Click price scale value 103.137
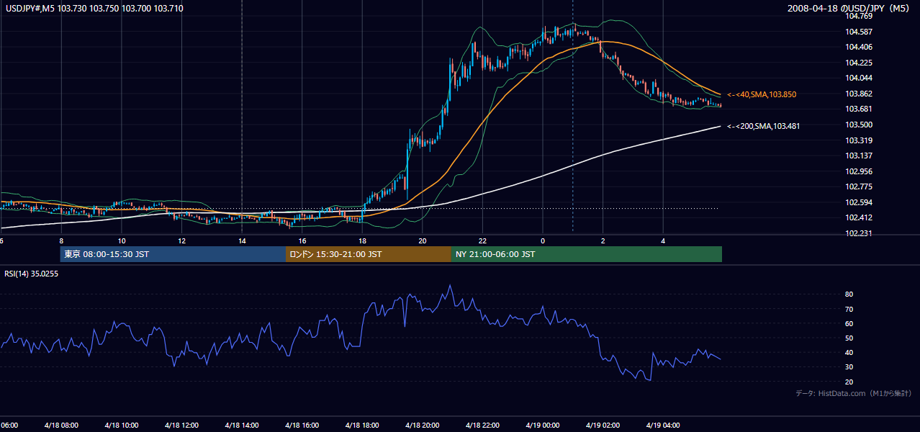The height and width of the screenshot is (432, 920). (859, 156)
